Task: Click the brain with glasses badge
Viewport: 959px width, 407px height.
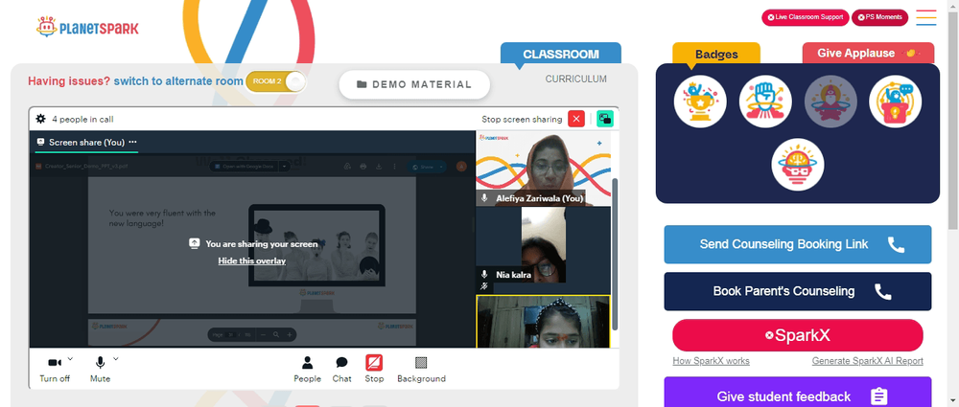Action: pyautogui.click(x=798, y=165)
